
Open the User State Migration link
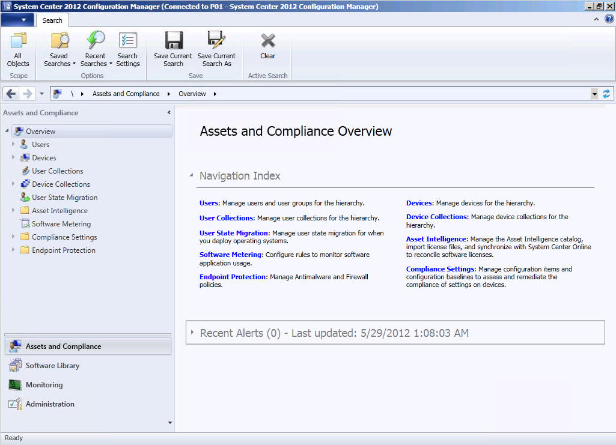pyautogui.click(x=234, y=232)
